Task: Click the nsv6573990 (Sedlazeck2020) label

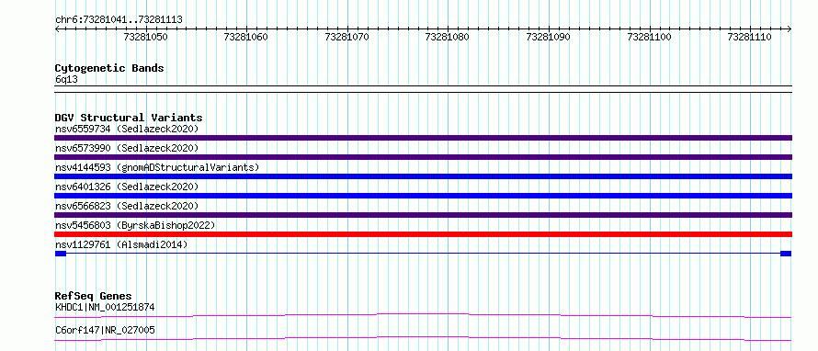Action: [127, 148]
